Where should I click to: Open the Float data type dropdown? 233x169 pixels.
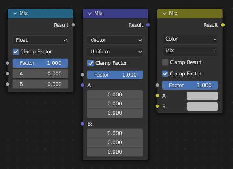click(40, 40)
